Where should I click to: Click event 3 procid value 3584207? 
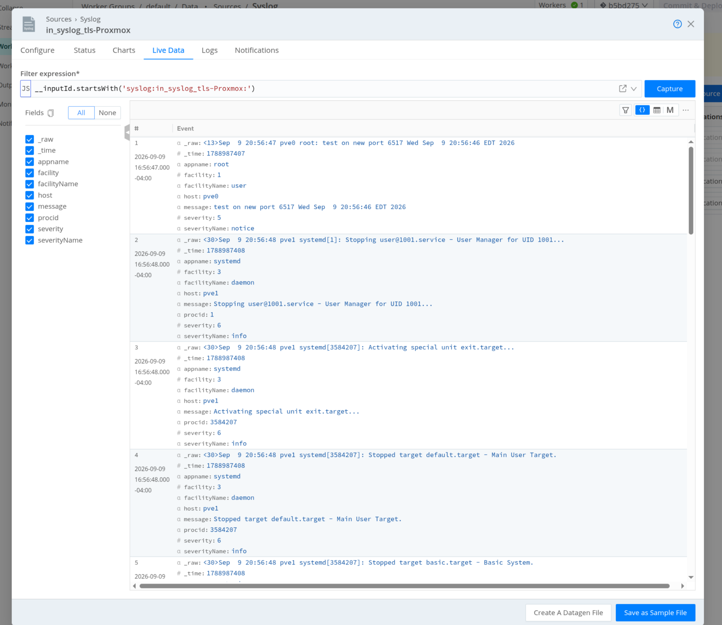pyautogui.click(x=223, y=422)
